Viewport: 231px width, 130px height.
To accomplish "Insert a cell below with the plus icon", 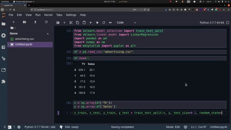I will click(x=64, y=22).
